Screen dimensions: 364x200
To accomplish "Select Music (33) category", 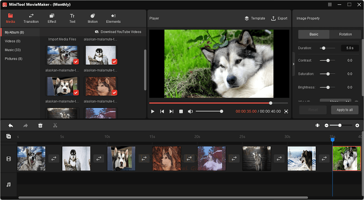I will (13, 50).
